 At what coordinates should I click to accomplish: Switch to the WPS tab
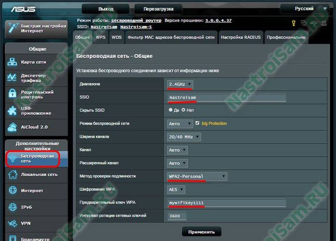100,37
